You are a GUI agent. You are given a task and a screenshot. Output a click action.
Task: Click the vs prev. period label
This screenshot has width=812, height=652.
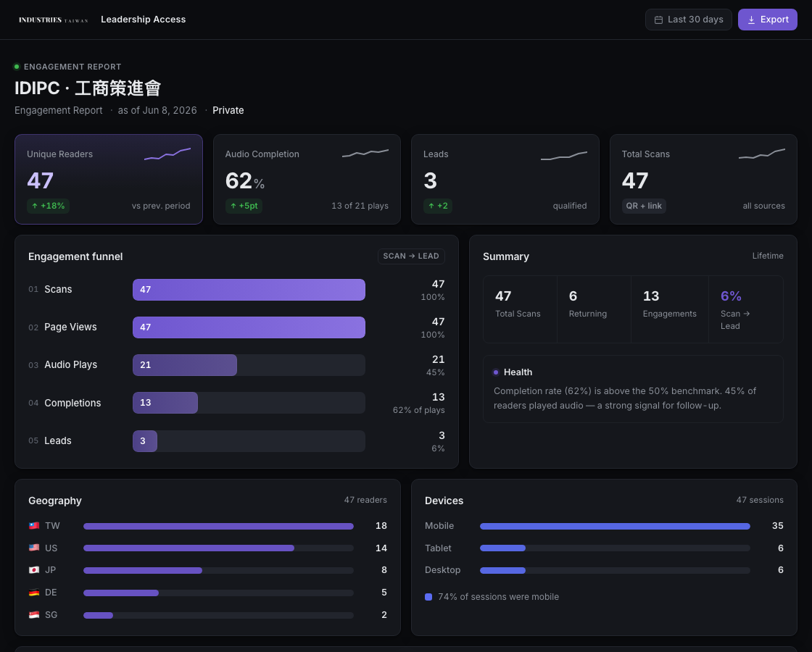click(x=161, y=206)
